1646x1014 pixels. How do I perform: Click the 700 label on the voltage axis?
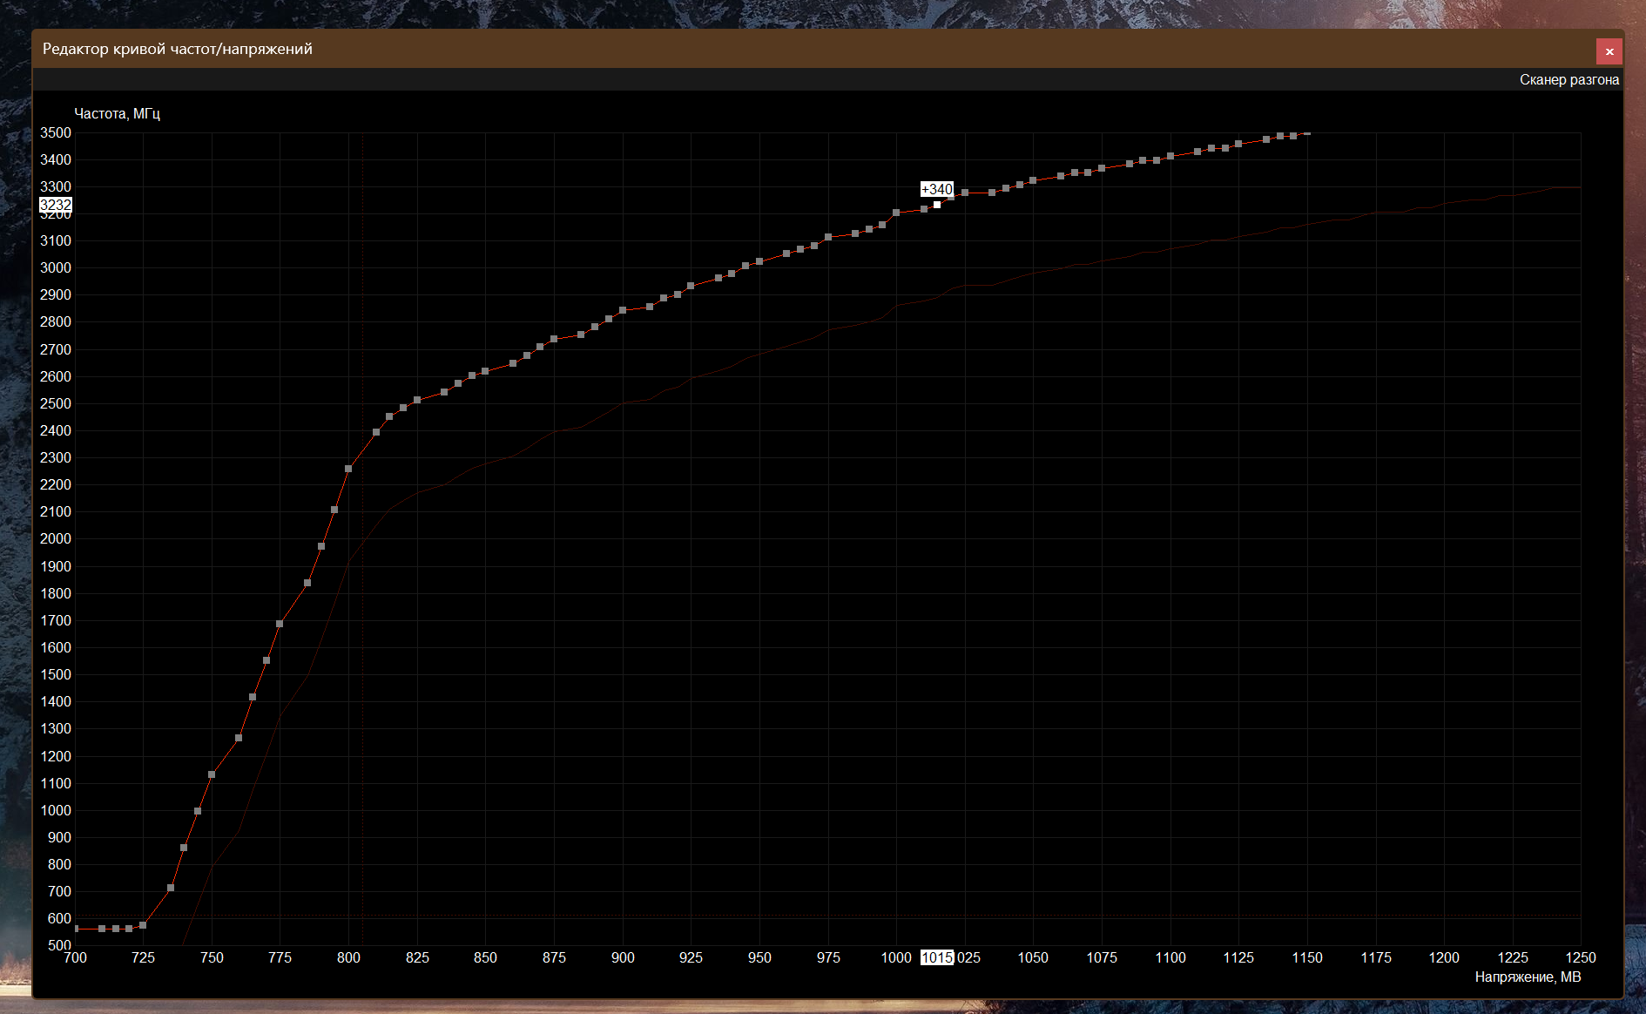(76, 957)
